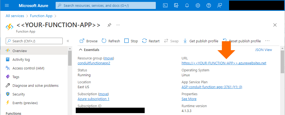Open Azure subscription 1 link

[93, 99]
